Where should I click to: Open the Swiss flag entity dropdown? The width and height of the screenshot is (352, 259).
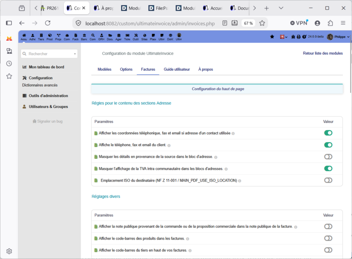[284, 37]
